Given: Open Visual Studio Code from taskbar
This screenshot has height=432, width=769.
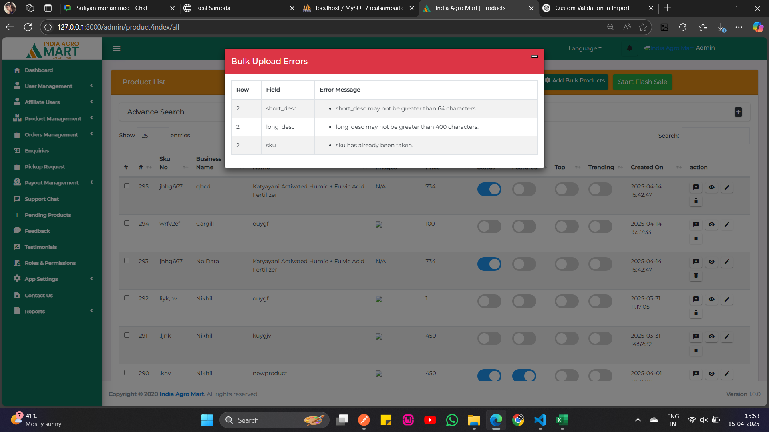Looking at the screenshot, I should (540, 420).
